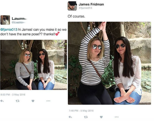Click the blurred display name of the requester
The height and width of the screenshot is (121, 154).
20,18
